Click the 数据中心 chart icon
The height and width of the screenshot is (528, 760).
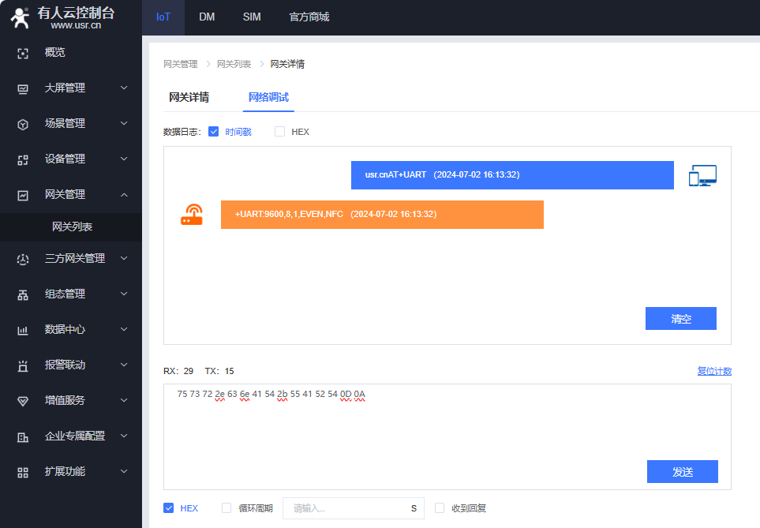tap(23, 330)
